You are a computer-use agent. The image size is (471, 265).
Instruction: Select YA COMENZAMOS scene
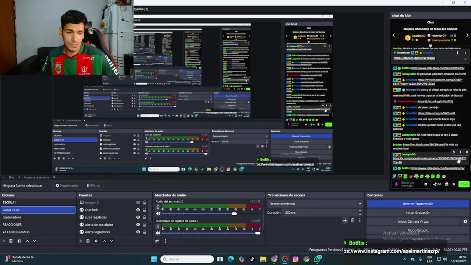coord(38,232)
